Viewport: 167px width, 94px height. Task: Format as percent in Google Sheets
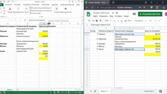click(x=118, y=21)
